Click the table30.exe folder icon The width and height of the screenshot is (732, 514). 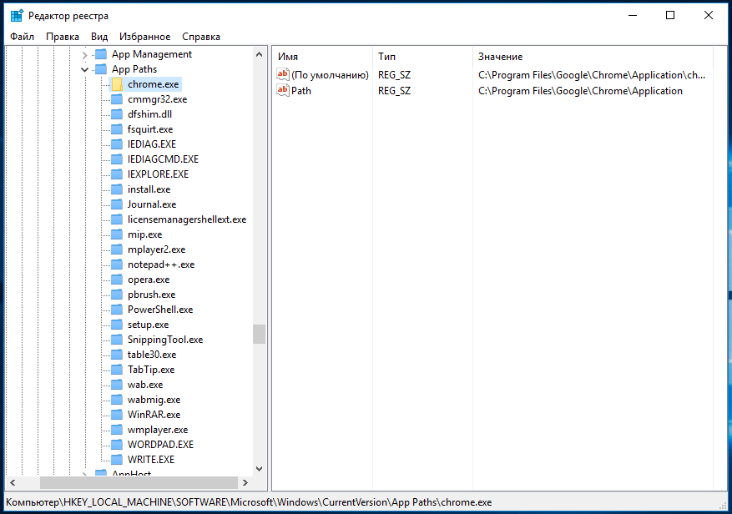117,355
